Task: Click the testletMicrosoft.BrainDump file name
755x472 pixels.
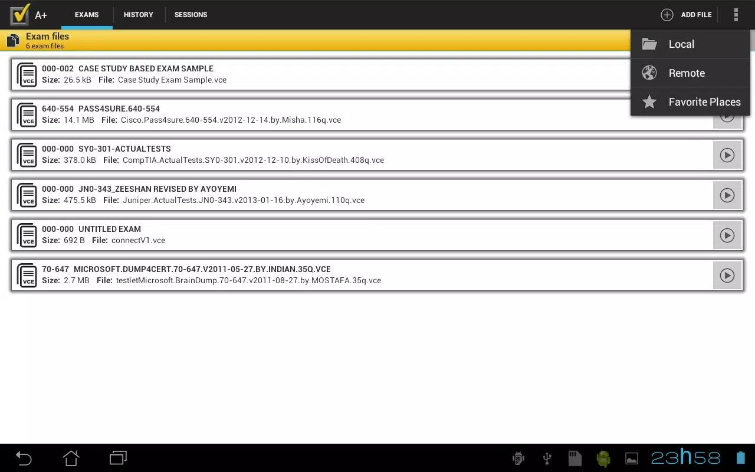Action: 248,280
